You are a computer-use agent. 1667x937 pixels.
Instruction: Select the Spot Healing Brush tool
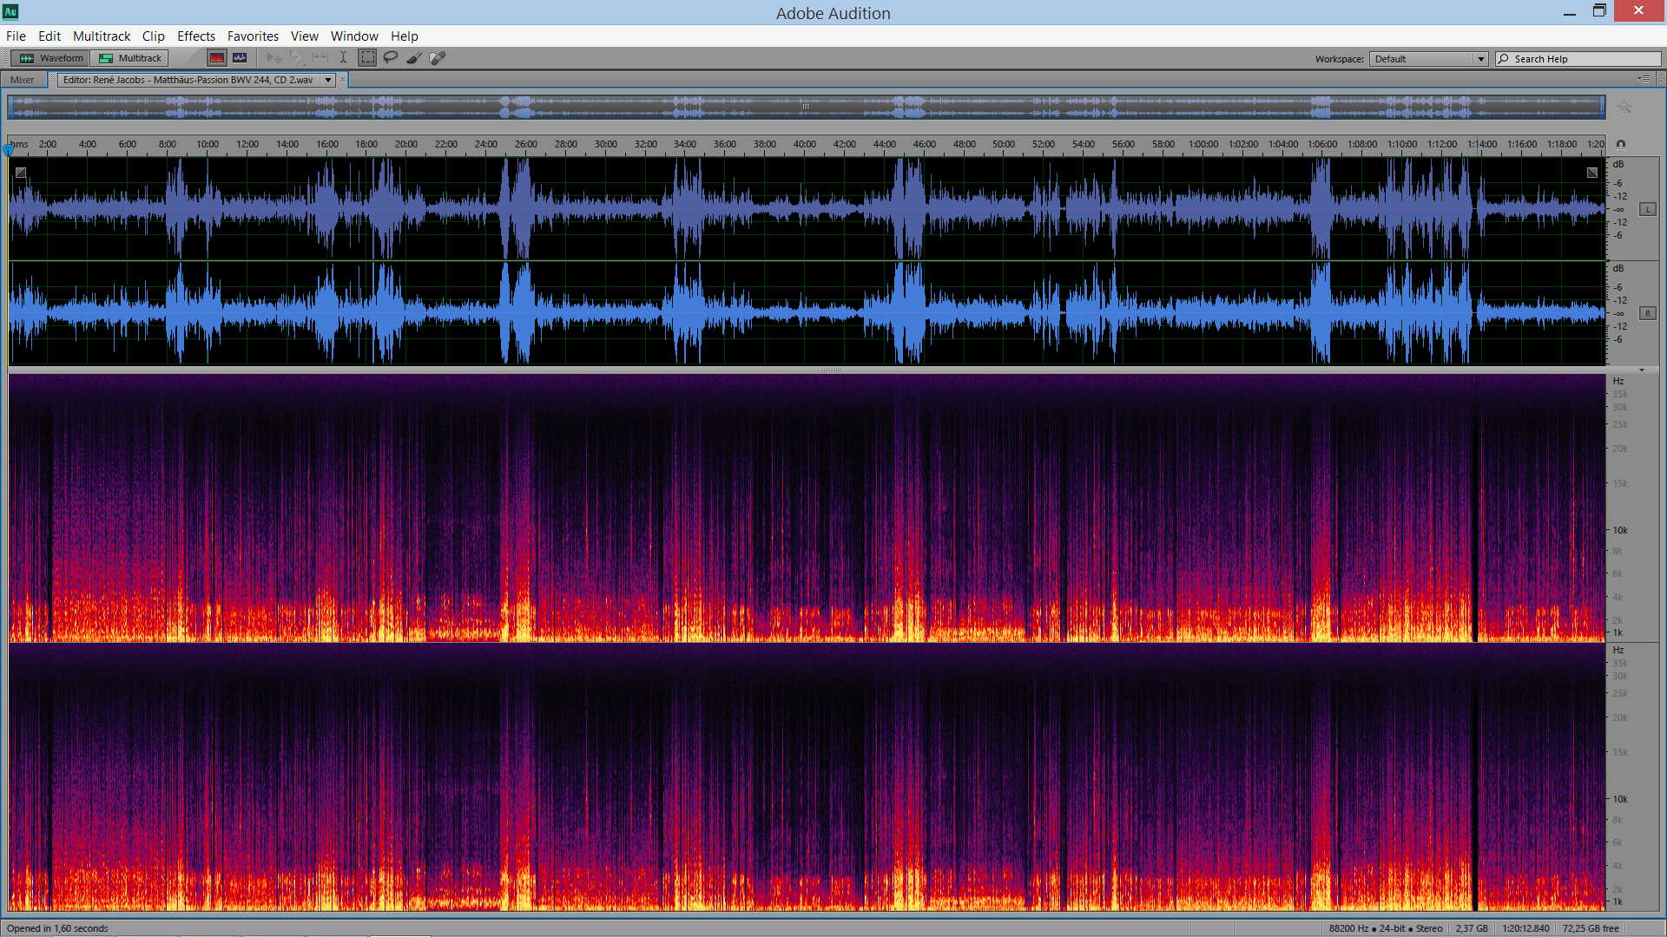click(x=438, y=58)
